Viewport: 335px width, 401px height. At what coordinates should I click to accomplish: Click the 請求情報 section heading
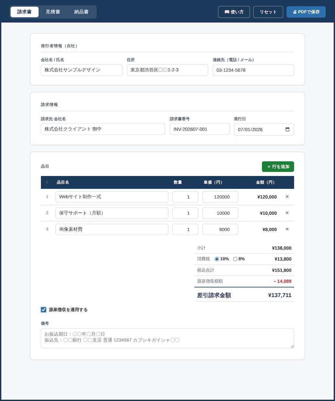coord(49,105)
